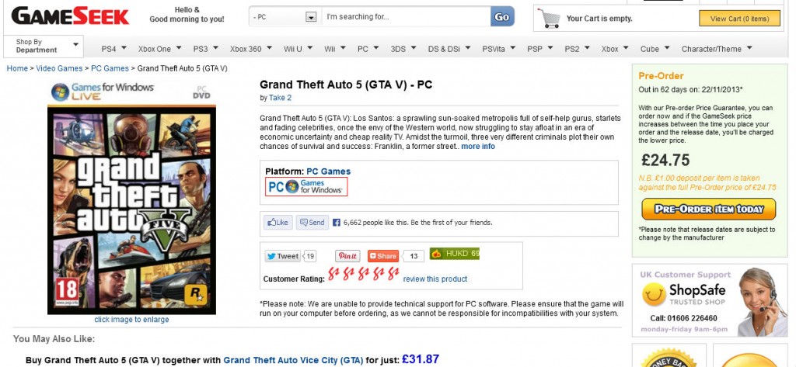Click the PC Games platform link

pyautogui.click(x=328, y=171)
